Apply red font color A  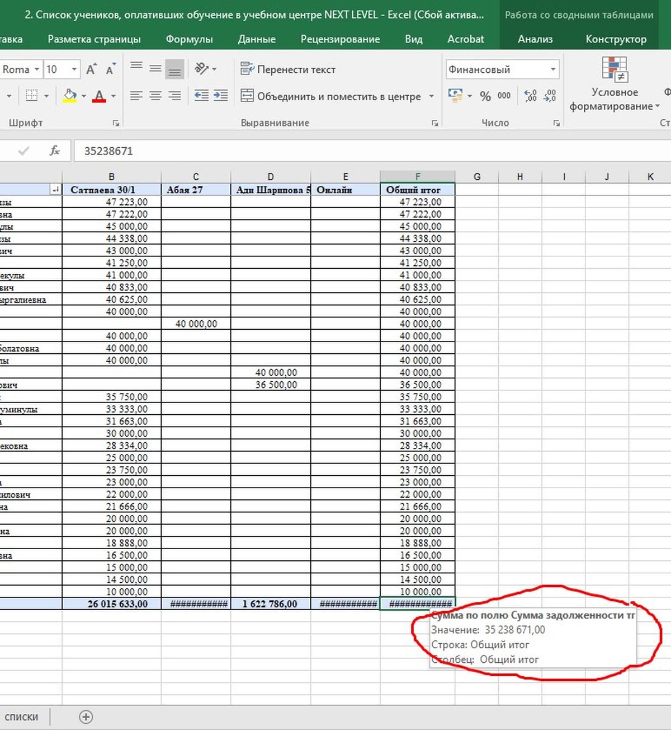(x=100, y=96)
